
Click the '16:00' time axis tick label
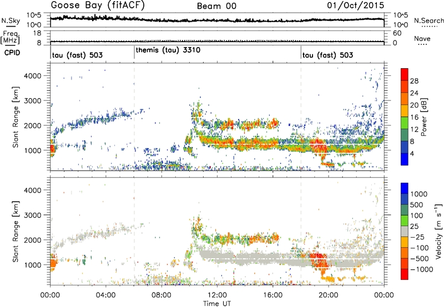273,295
